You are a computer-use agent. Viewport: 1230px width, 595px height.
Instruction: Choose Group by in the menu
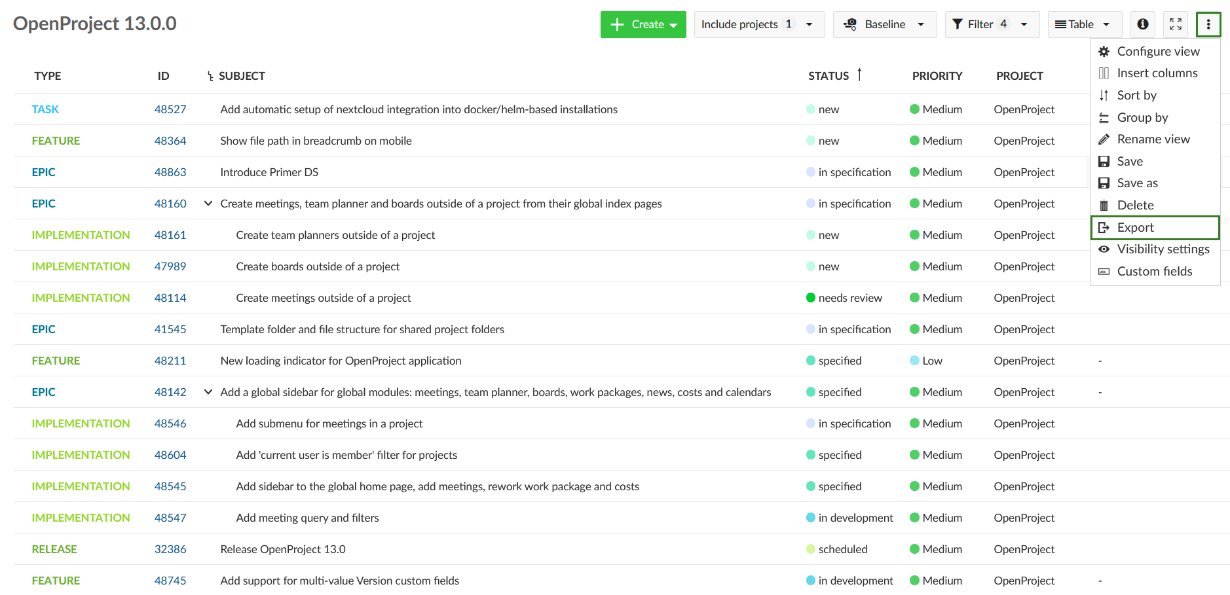pyautogui.click(x=1142, y=118)
